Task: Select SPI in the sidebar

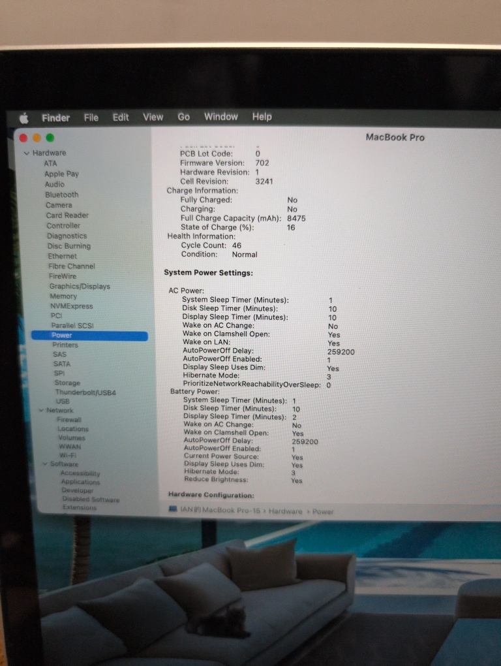Action: (59, 373)
